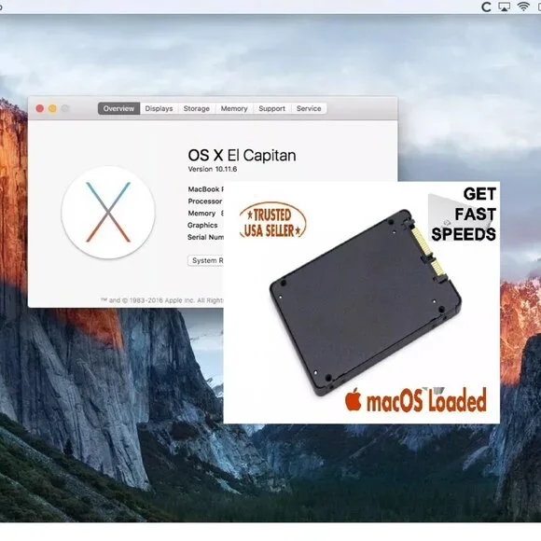Click the AirPlay display icon in menu bar
This screenshot has width=541, height=541.
click(505, 7)
